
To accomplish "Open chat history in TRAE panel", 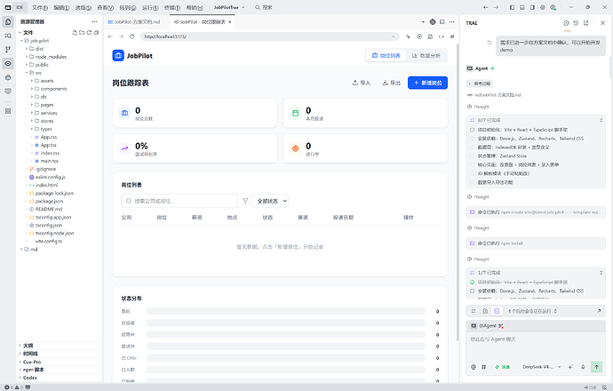I will (x=576, y=23).
